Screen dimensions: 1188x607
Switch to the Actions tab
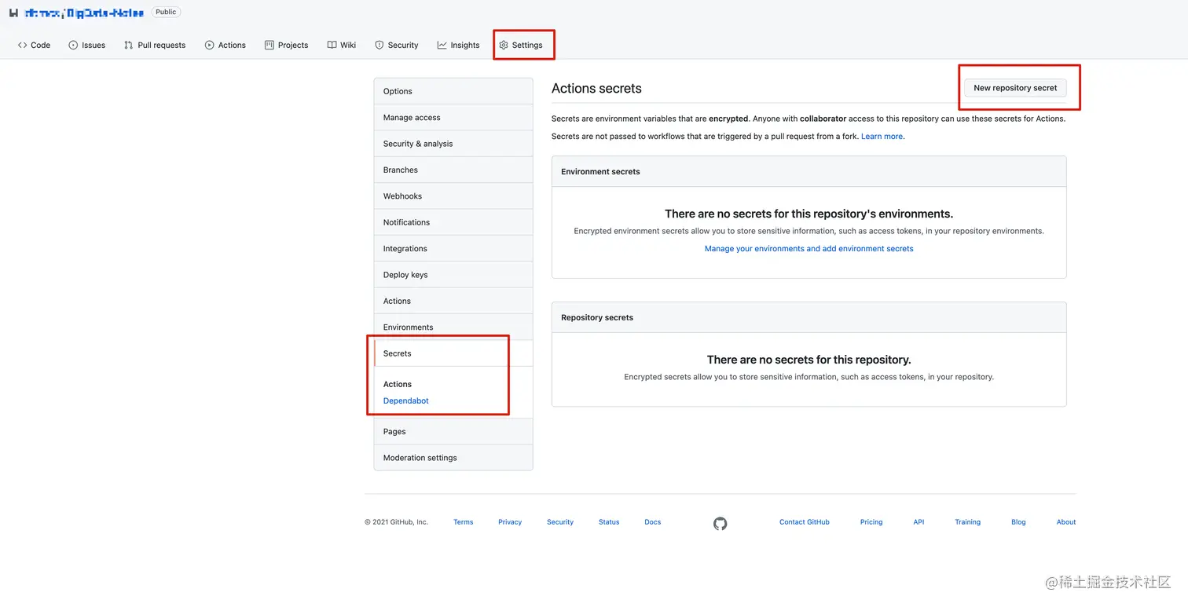[225, 45]
